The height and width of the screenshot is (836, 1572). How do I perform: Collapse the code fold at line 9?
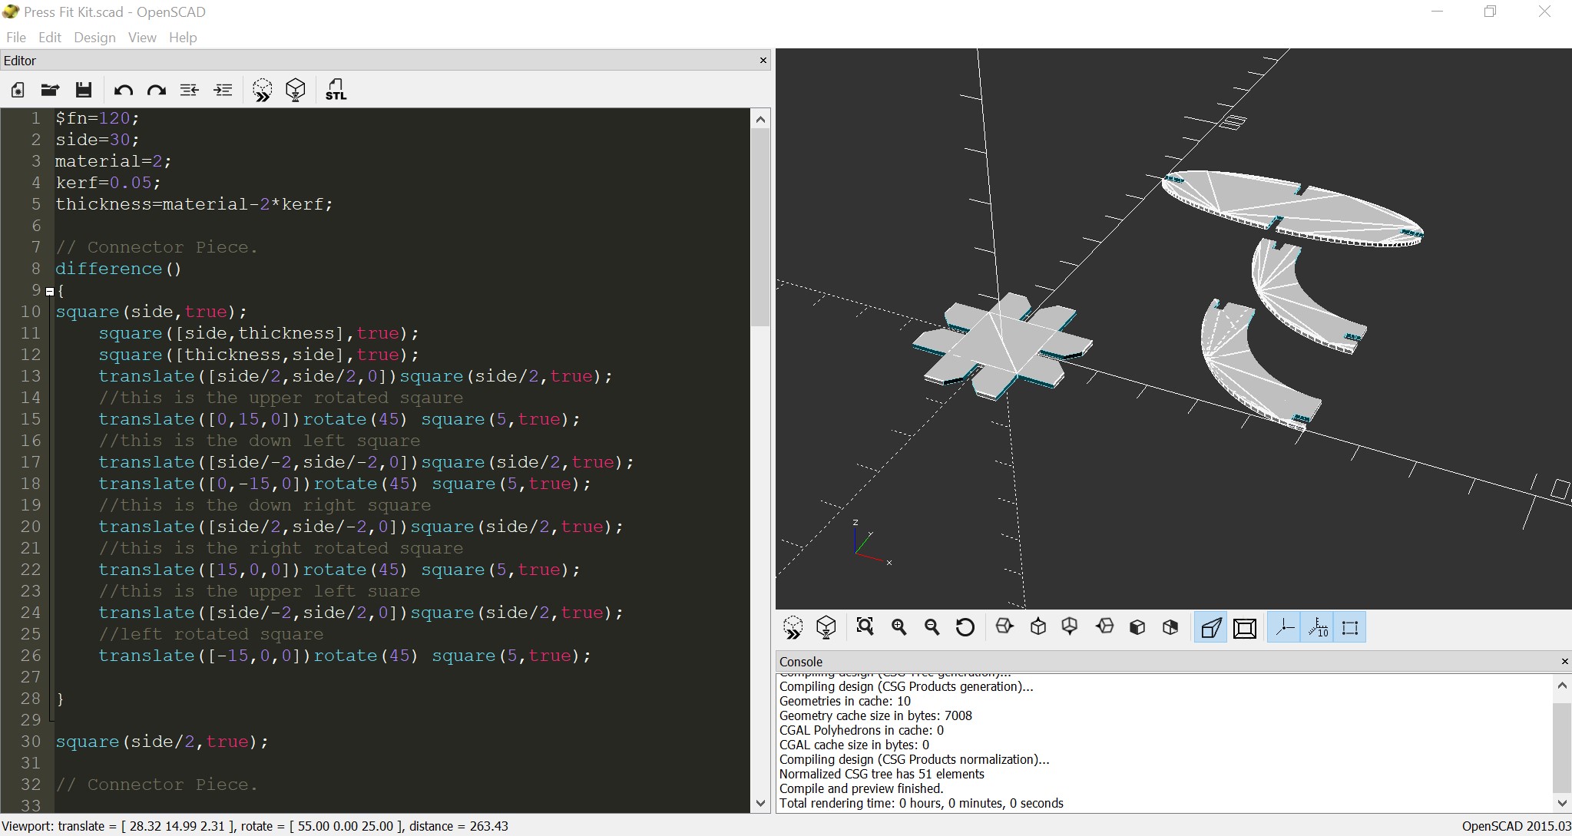coord(50,291)
